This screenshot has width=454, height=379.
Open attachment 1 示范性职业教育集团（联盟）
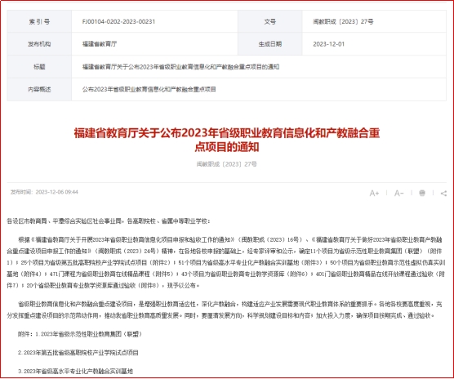coord(89,334)
